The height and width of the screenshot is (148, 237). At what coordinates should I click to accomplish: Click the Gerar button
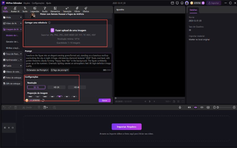[x=105, y=100]
